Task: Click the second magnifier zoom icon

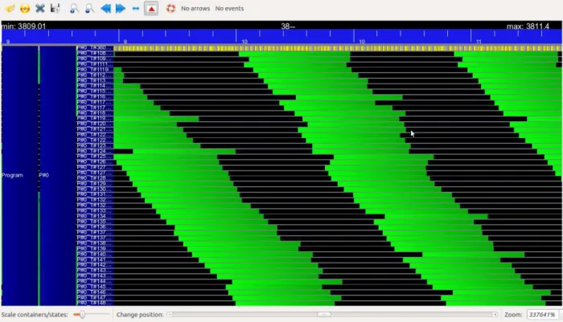Action: [x=89, y=8]
